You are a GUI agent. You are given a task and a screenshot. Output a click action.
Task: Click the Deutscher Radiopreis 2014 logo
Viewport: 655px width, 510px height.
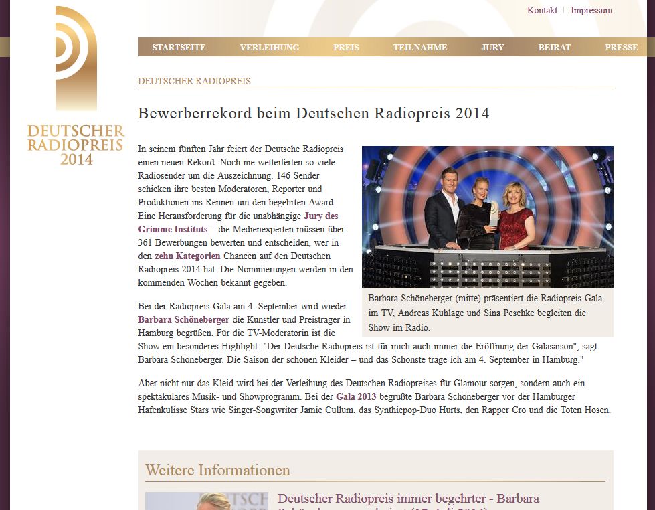pyautogui.click(x=76, y=87)
